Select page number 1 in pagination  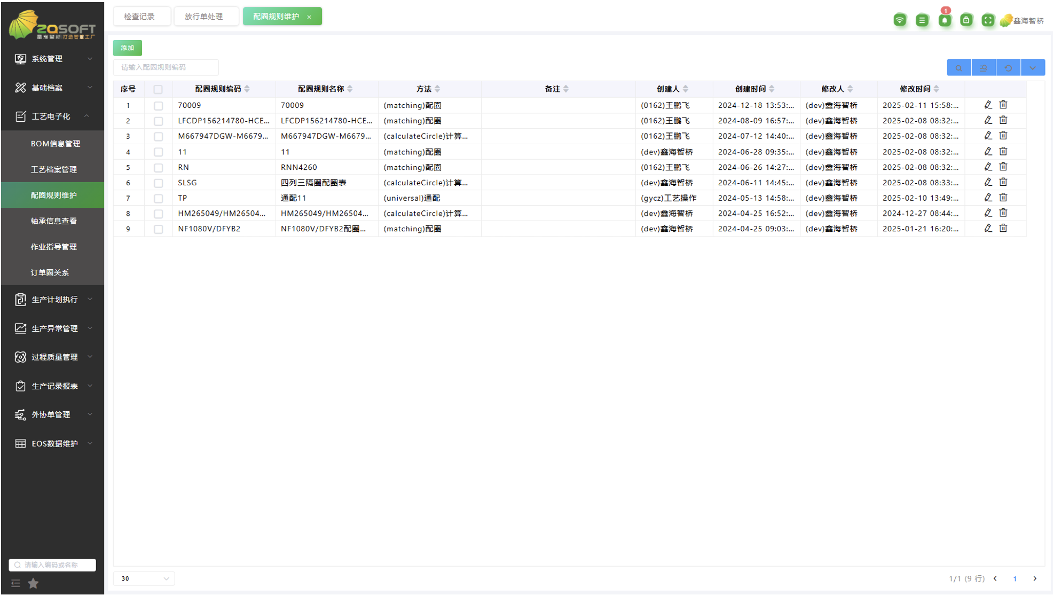[1015, 579]
